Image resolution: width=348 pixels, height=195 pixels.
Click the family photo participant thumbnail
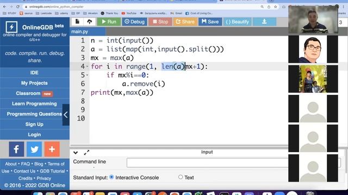313,79
